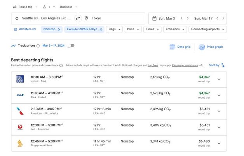Advance departure date Mar 3 forward
The image size is (244, 156).
188,18
